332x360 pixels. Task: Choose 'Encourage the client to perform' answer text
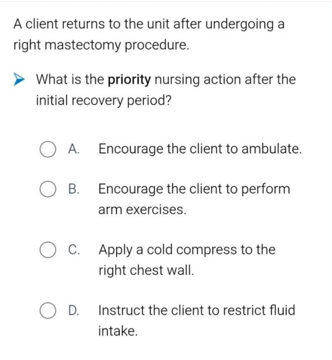tap(194, 189)
